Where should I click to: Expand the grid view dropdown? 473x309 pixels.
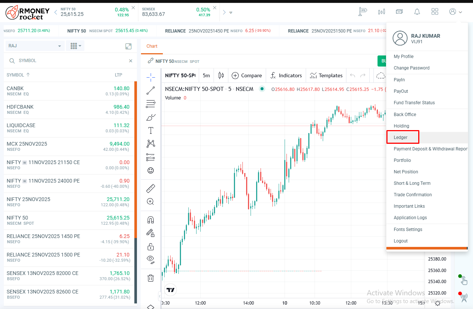click(x=75, y=46)
